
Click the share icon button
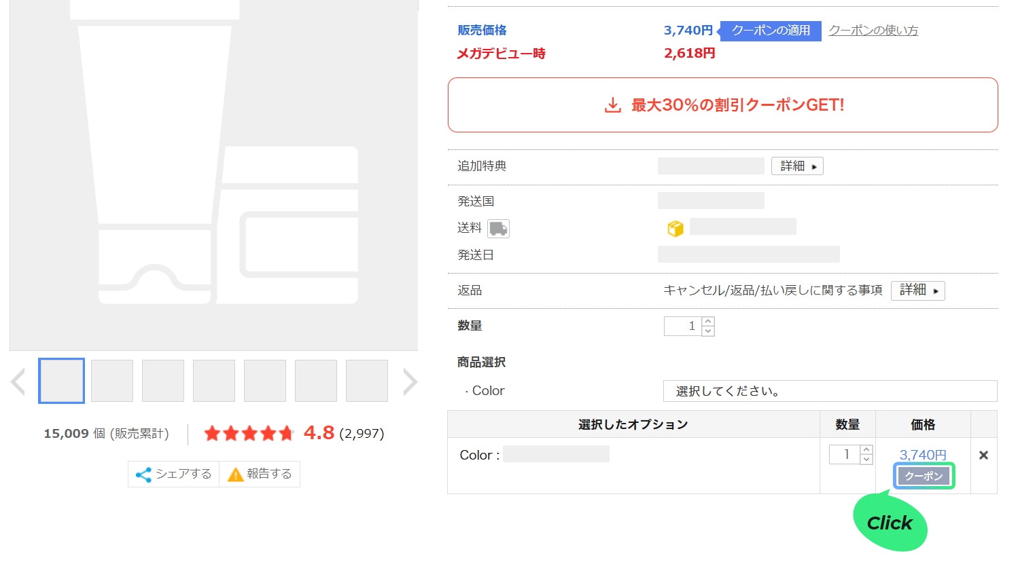(x=174, y=474)
